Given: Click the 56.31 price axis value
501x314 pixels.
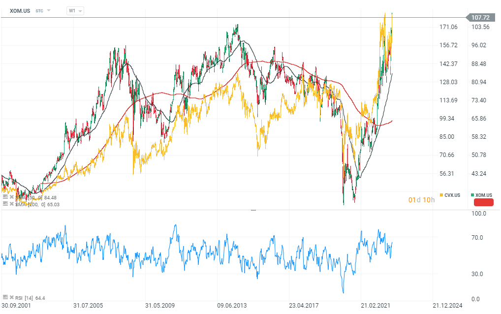Looking at the screenshot, I should (x=447, y=174).
